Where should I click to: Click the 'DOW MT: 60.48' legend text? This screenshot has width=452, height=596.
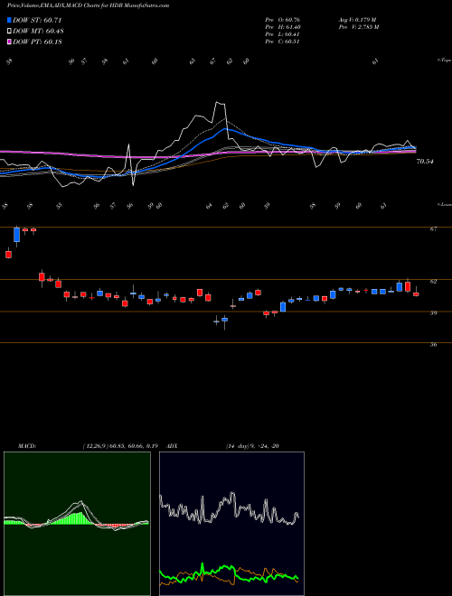pos(38,32)
